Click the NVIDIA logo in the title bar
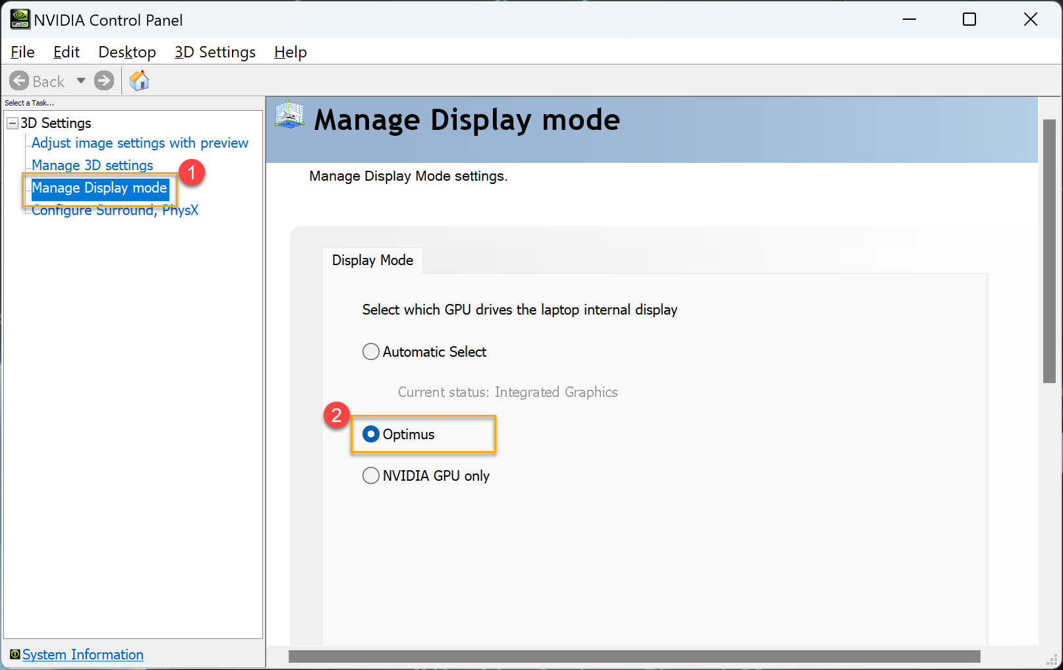The image size is (1063, 670). point(20,20)
